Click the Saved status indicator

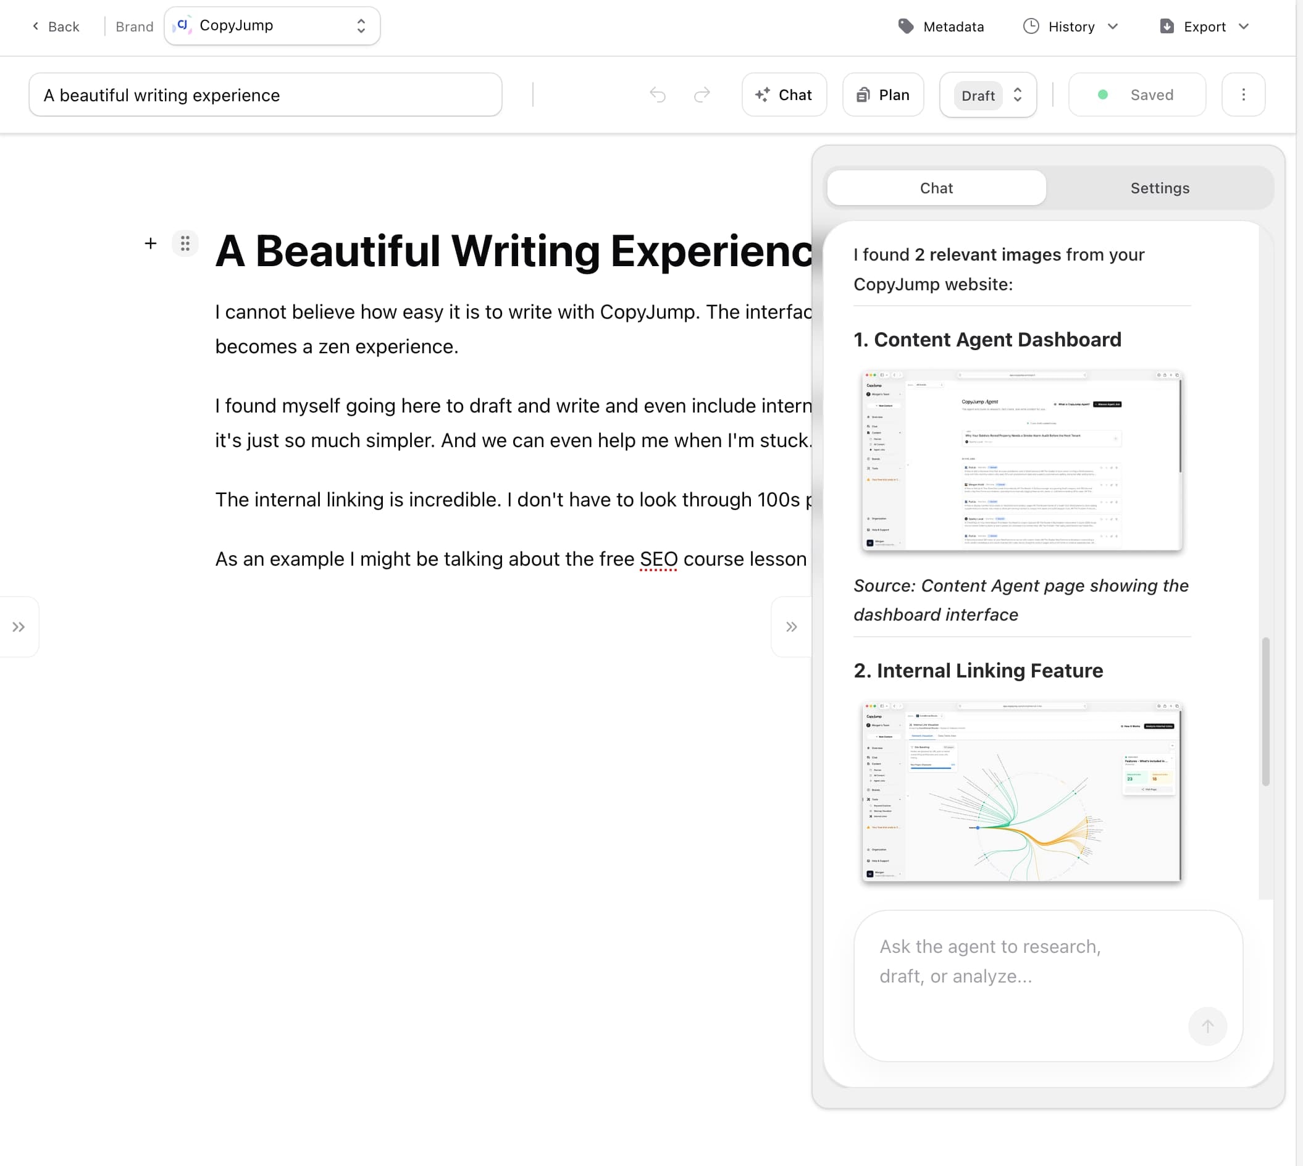coord(1136,95)
